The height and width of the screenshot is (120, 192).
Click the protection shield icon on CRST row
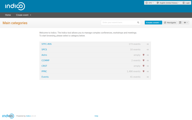coord(143,66)
